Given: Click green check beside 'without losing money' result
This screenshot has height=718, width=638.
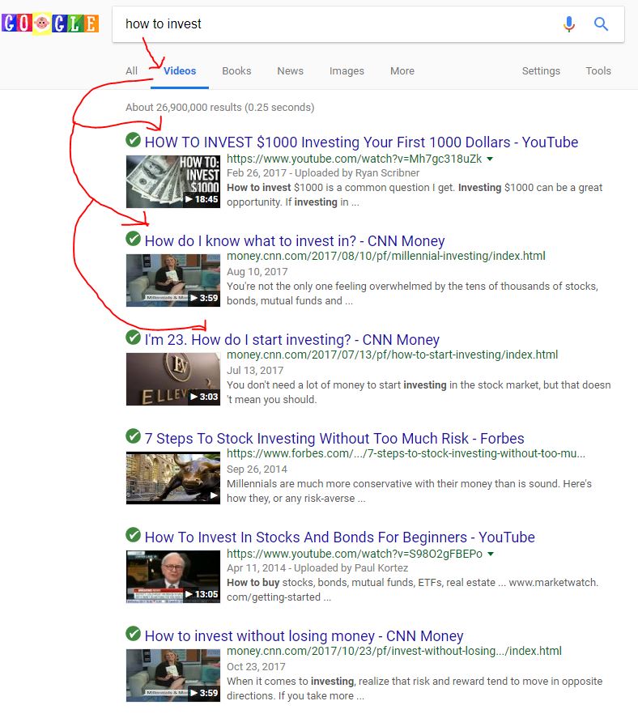Looking at the screenshot, I should pos(134,634).
